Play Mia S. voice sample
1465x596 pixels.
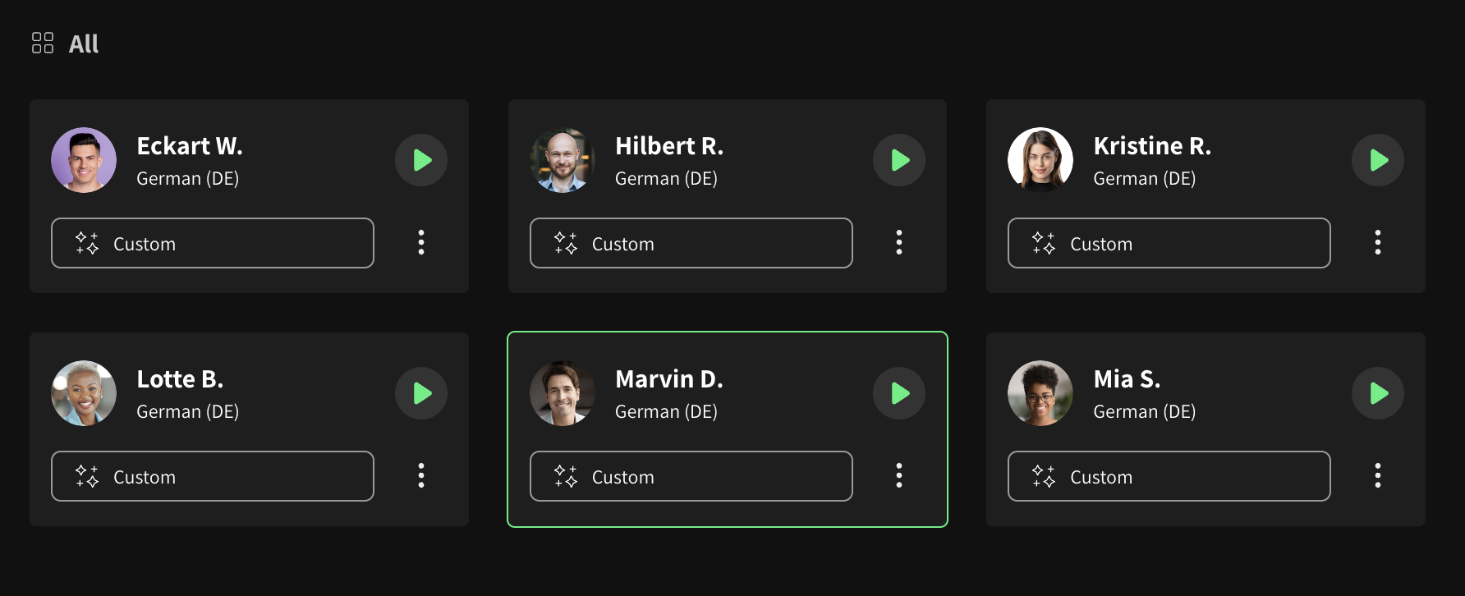tap(1378, 393)
